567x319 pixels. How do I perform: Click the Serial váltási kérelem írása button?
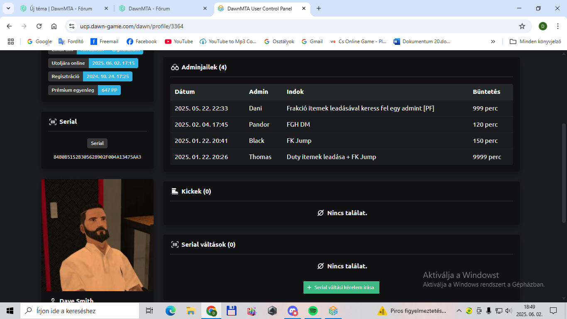[x=341, y=287]
